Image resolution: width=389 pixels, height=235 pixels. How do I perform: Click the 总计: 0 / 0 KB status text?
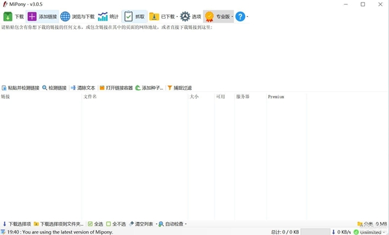pos(285,232)
